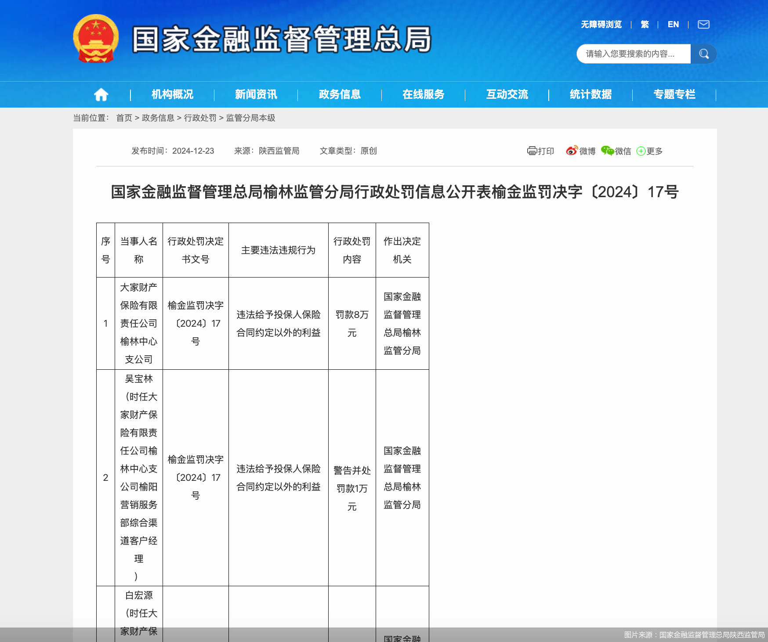Switch to traditional Chinese with 繁
Screen dimensions: 768x642
click(645, 25)
